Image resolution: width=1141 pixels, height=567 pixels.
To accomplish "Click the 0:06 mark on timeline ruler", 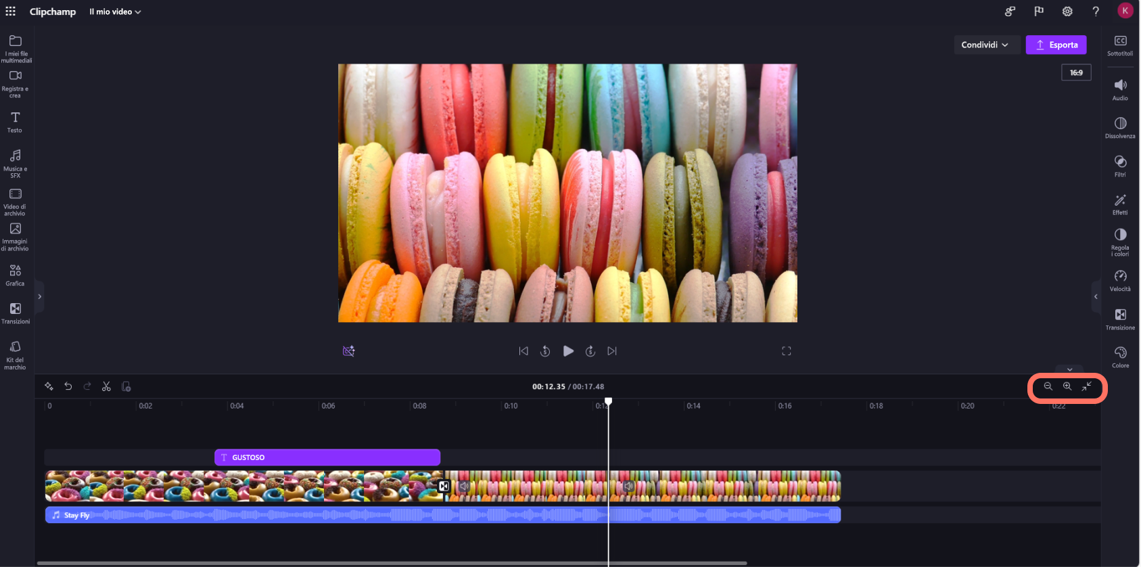I will 328,406.
